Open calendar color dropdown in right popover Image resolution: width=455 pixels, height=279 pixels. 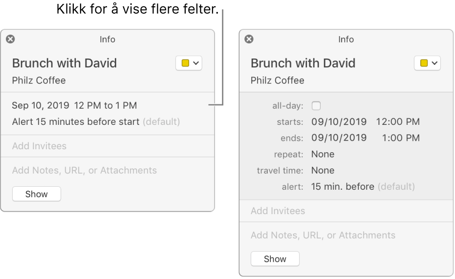click(428, 63)
